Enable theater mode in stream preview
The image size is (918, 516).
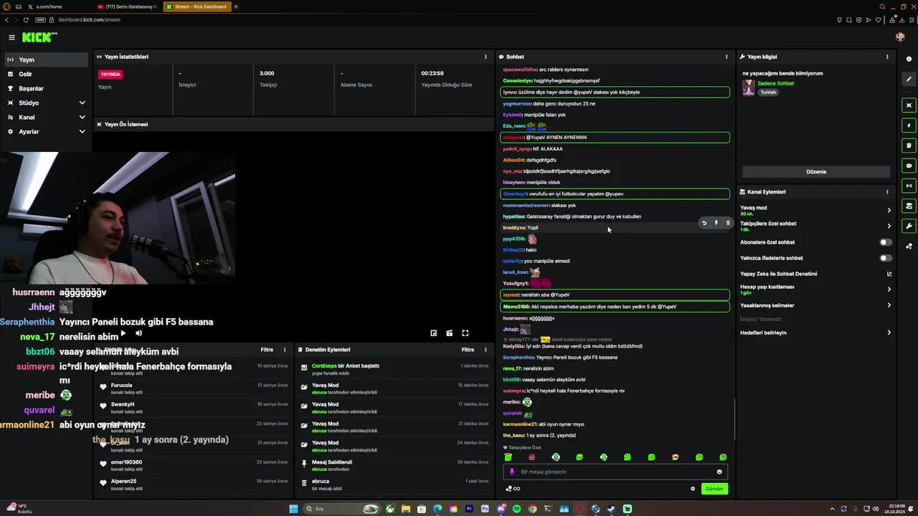click(449, 333)
